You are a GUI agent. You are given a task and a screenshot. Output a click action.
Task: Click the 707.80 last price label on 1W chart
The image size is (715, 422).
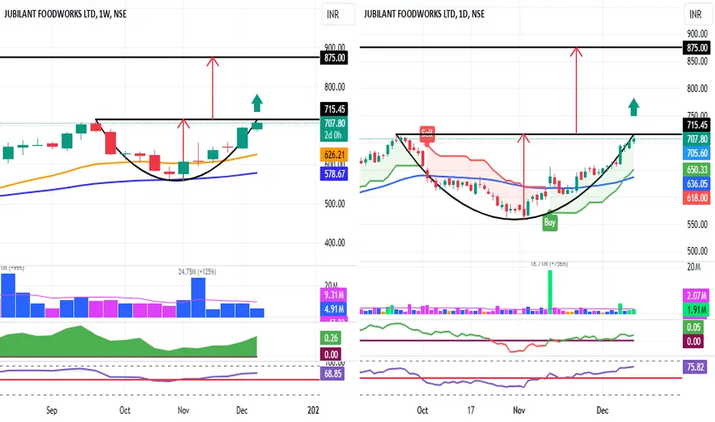click(334, 124)
